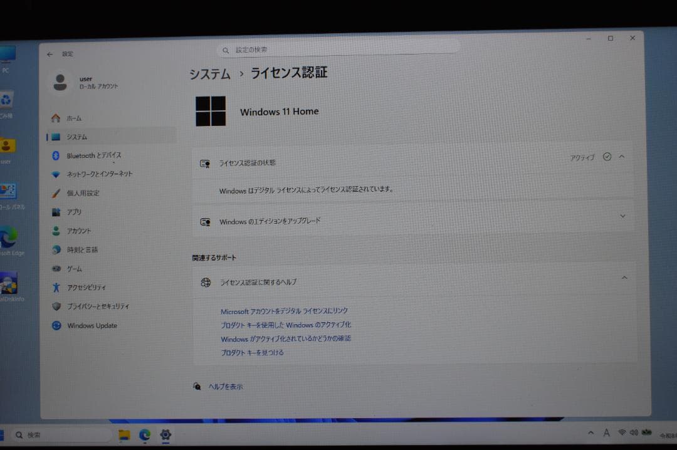Click the home icon in the sidebar
This screenshot has width=677, height=450.
click(56, 118)
